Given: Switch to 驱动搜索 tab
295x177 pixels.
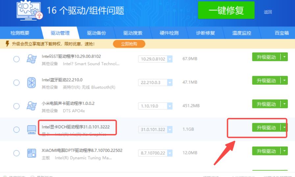Looking at the screenshot, I should [x=133, y=33].
